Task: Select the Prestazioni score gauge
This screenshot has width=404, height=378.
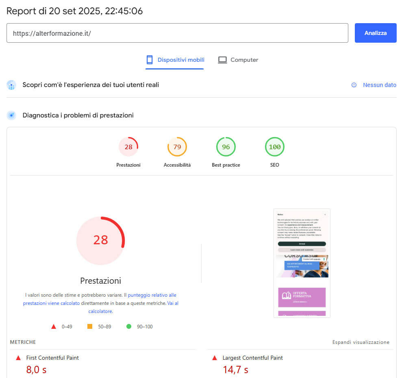Action: coord(128,147)
